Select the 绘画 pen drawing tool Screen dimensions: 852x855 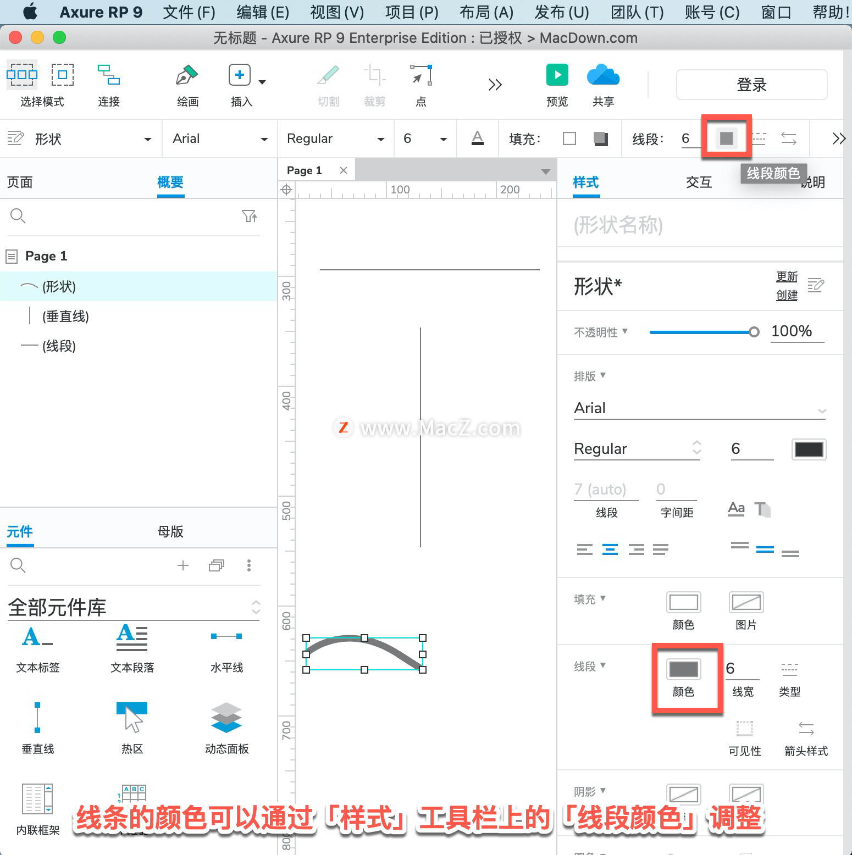[x=187, y=75]
